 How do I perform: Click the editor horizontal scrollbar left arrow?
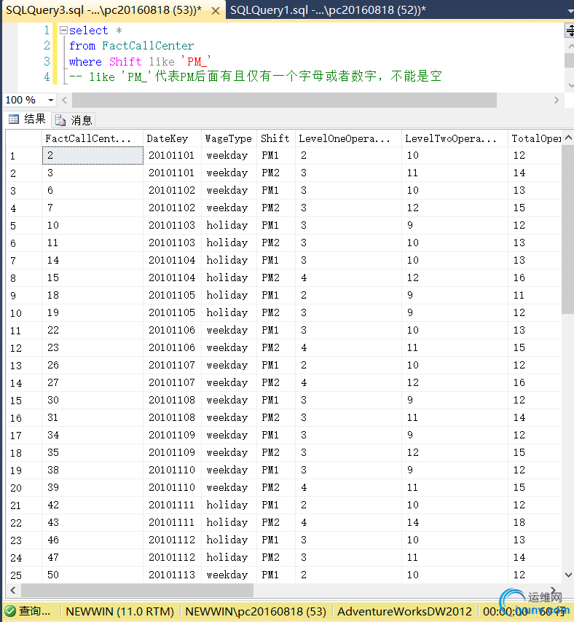(x=64, y=100)
